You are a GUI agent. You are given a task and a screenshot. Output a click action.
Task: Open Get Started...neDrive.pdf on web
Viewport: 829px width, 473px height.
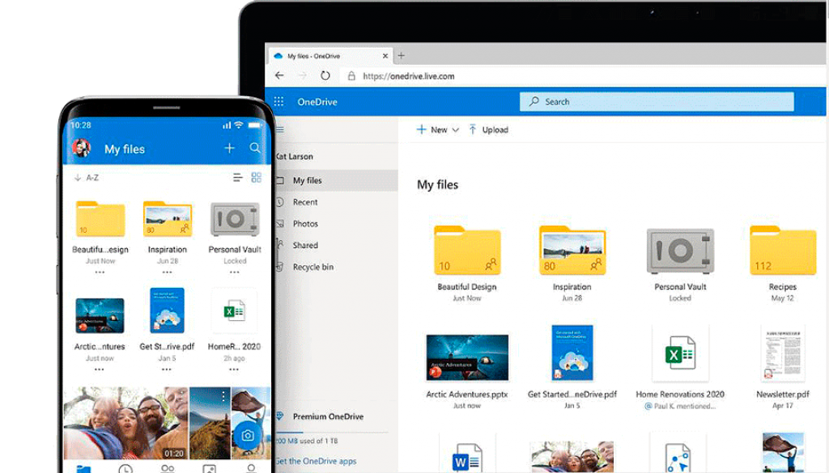572,353
